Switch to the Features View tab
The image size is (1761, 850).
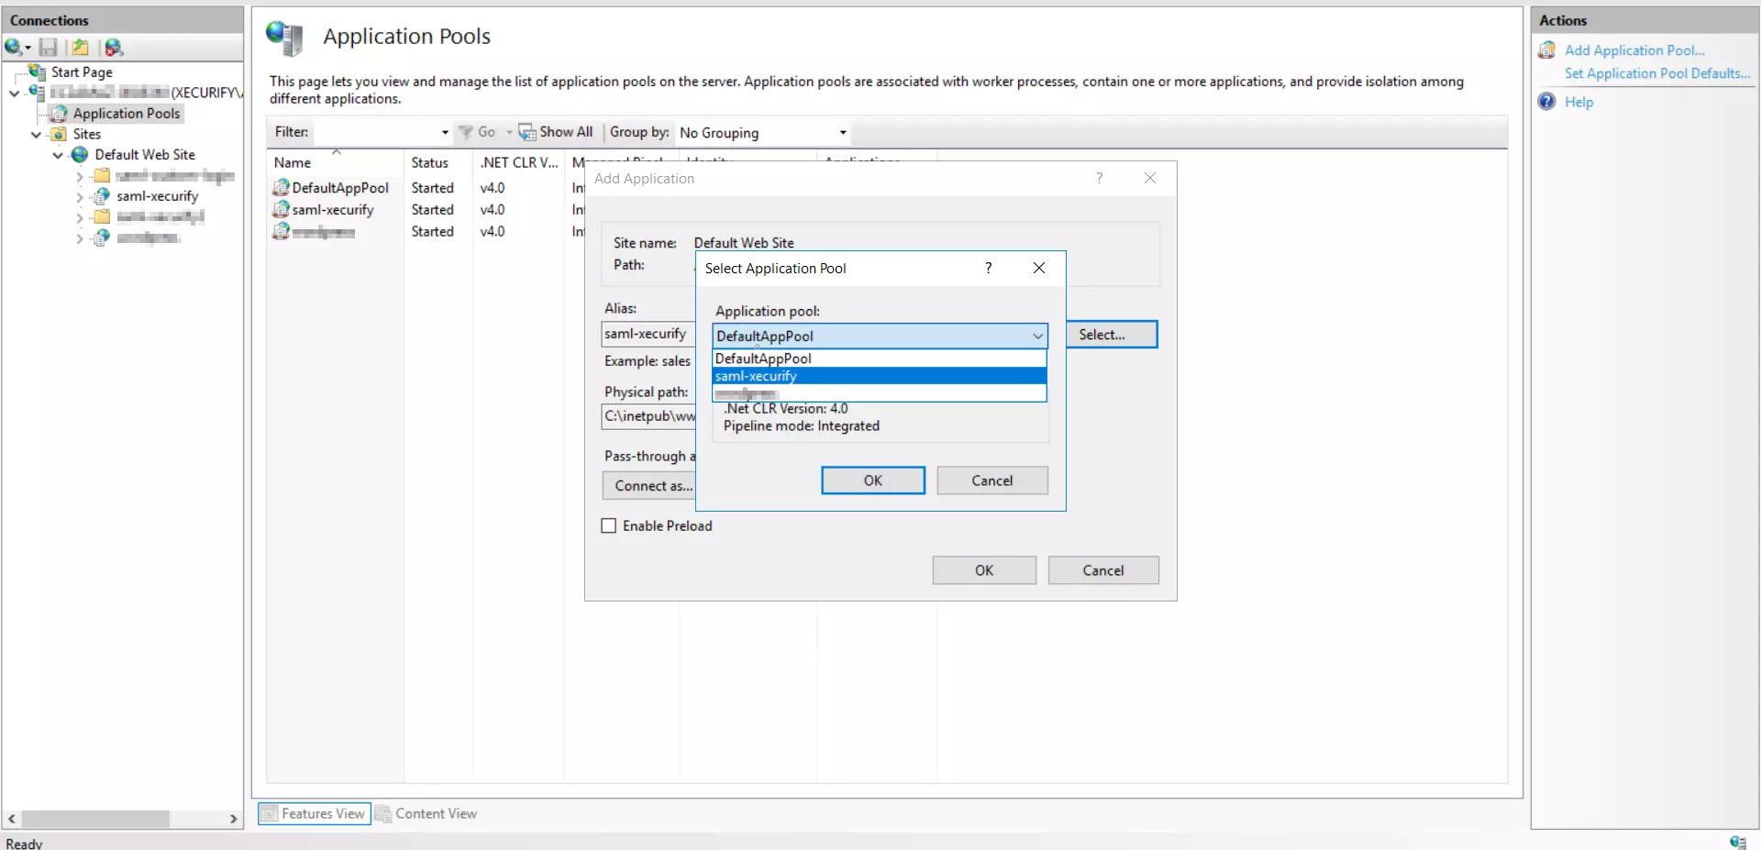[x=313, y=813]
